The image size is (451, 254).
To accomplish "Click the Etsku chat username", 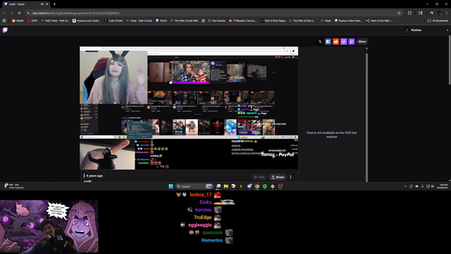I will click(x=206, y=202).
